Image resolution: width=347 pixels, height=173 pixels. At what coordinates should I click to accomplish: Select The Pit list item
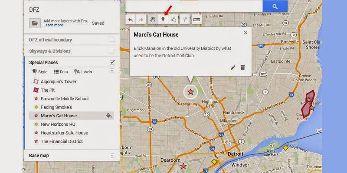point(48,90)
